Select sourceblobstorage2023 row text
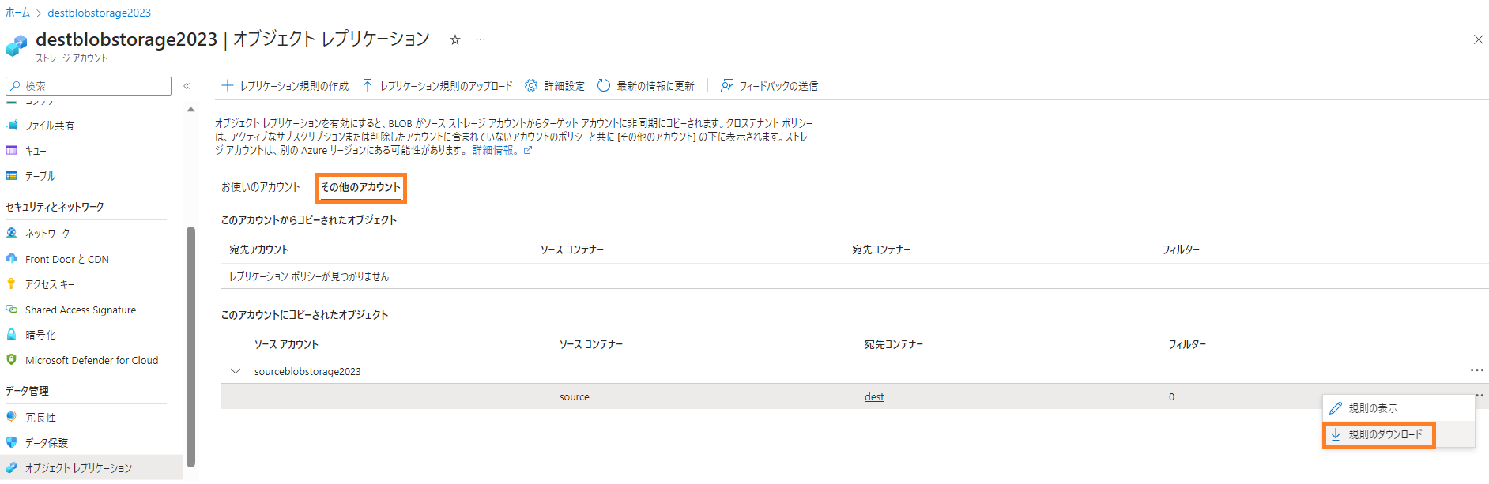The height and width of the screenshot is (484, 1489). [x=307, y=371]
